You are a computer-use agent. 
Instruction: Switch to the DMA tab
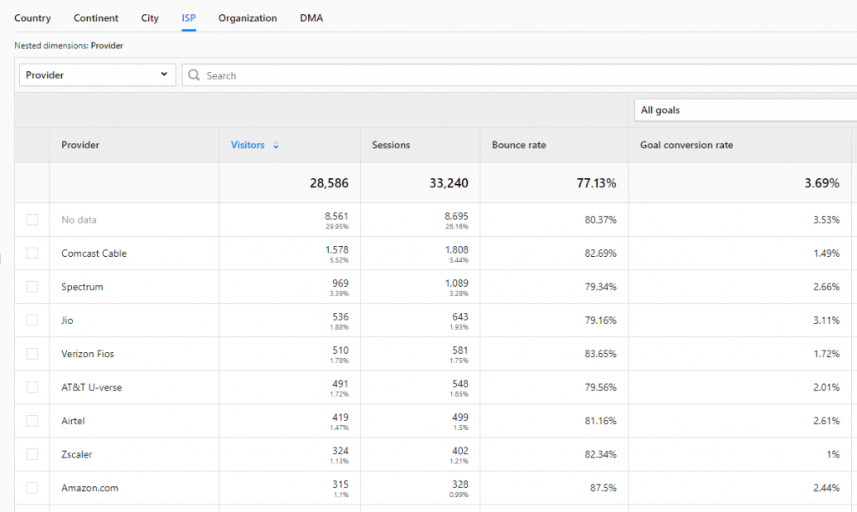[x=311, y=18]
